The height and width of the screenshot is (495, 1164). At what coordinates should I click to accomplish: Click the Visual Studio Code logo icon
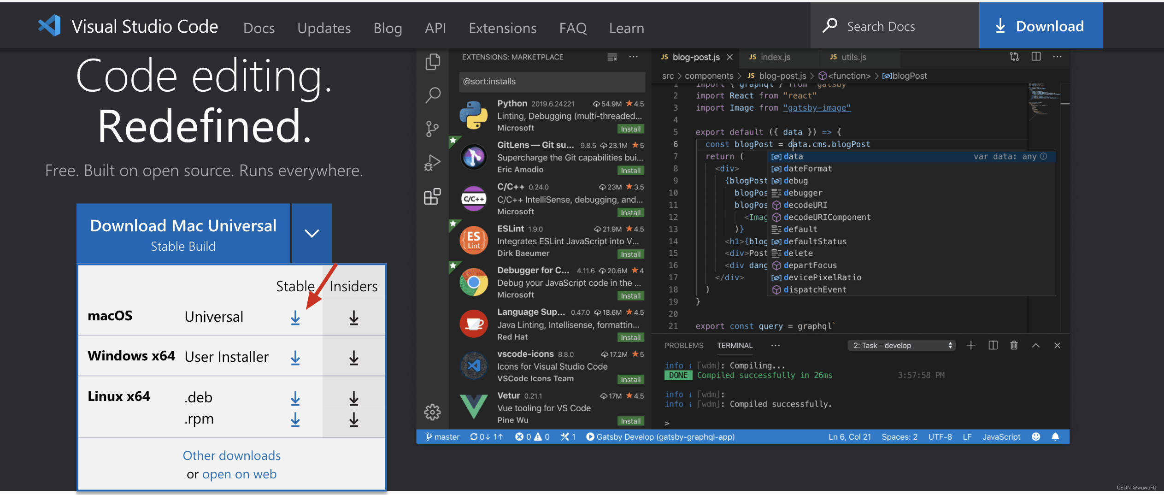tap(50, 26)
